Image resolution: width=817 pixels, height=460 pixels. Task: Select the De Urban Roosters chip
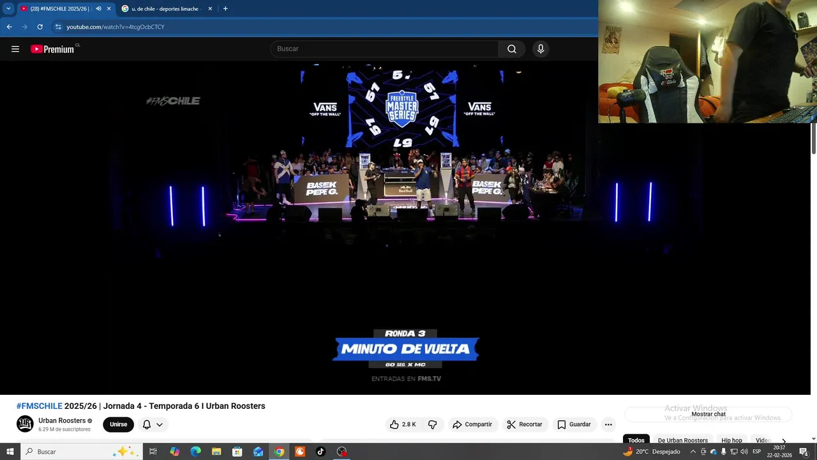[x=683, y=440]
